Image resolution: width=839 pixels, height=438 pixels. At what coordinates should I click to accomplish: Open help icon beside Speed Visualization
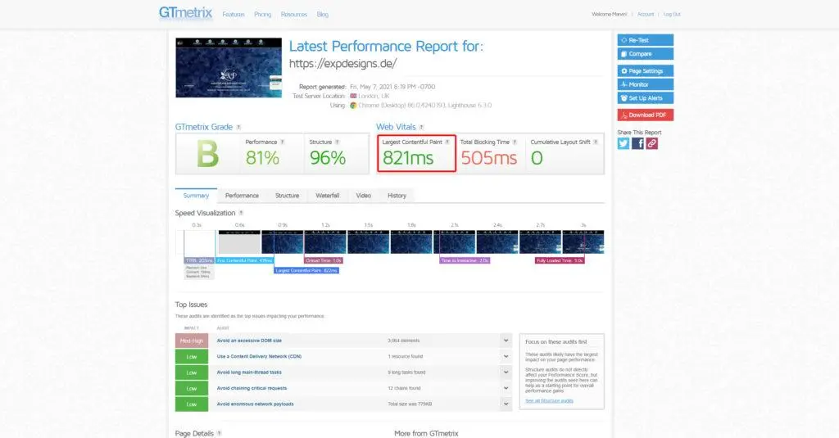click(241, 213)
